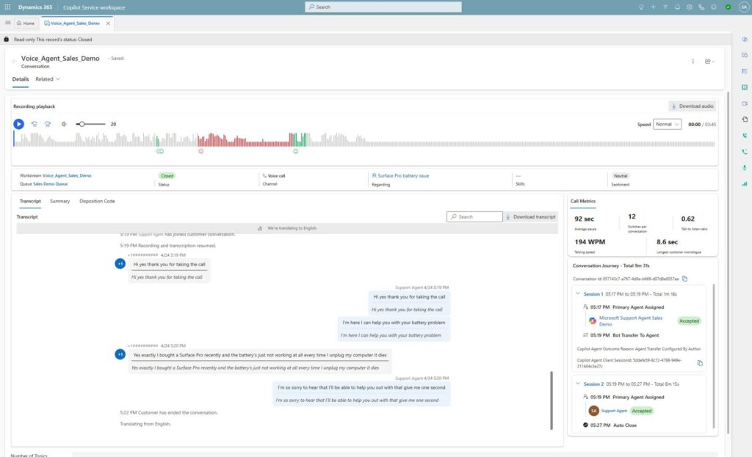Open the Voice_Agent_Sales_Demo workstream link
Image resolution: width=752 pixels, height=457 pixels.
click(67, 176)
